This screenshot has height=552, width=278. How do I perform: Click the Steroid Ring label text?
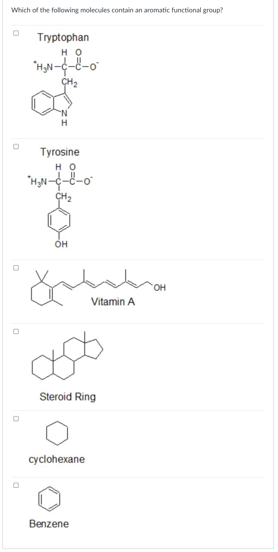(67, 397)
